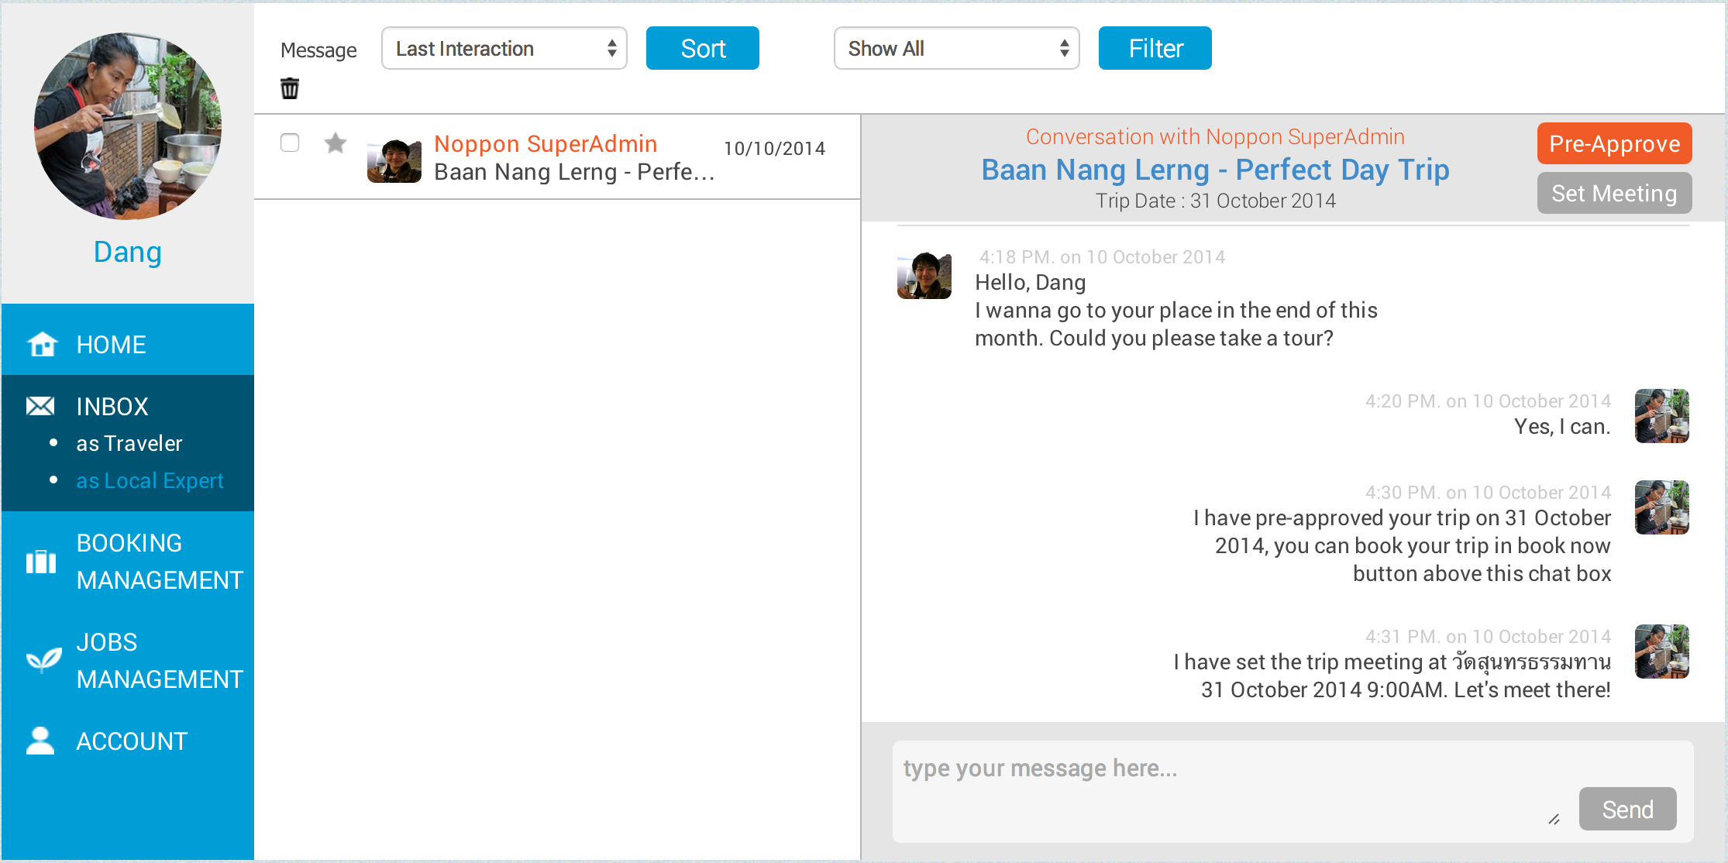Click the Booking Management suitcase icon
The height and width of the screenshot is (863, 1728).
(41, 562)
